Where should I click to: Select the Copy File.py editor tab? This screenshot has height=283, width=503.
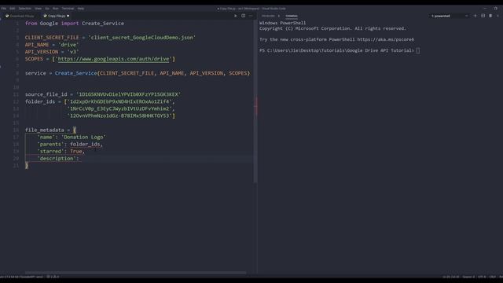56,16
